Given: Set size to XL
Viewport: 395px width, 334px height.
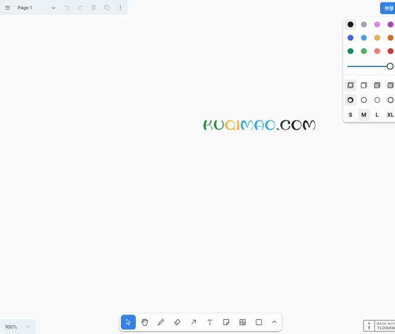Looking at the screenshot, I should tap(390, 115).
